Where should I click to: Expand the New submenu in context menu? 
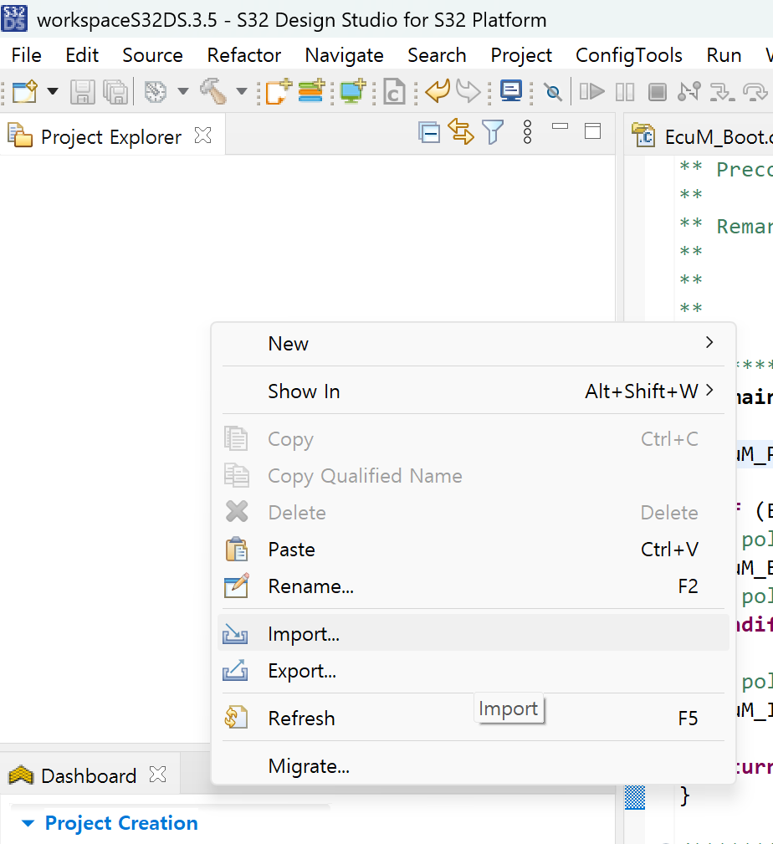coord(474,344)
